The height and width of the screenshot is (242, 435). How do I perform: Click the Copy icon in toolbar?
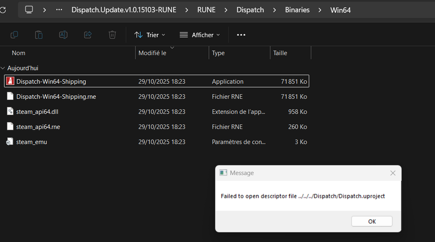[14, 35]
